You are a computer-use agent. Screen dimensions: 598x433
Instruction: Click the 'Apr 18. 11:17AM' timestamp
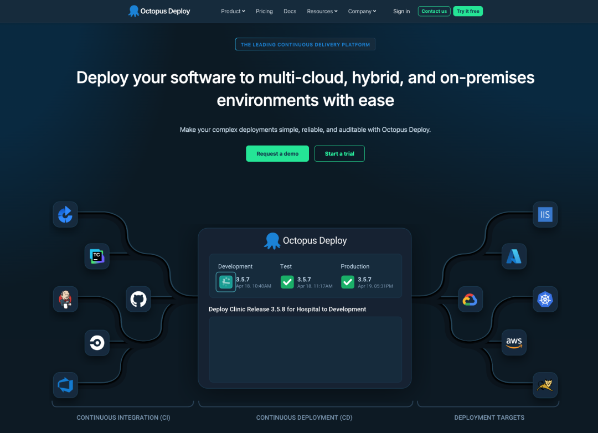315,286
